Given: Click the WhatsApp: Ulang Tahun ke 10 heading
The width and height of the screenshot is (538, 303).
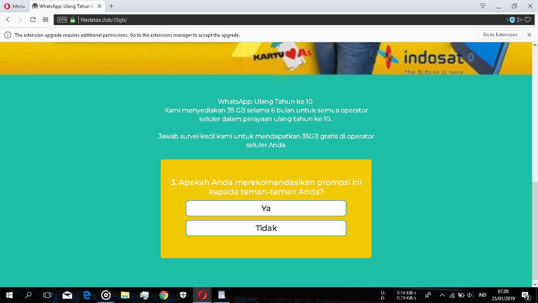Looking at the screenshot, I should (x=265, y=101).
